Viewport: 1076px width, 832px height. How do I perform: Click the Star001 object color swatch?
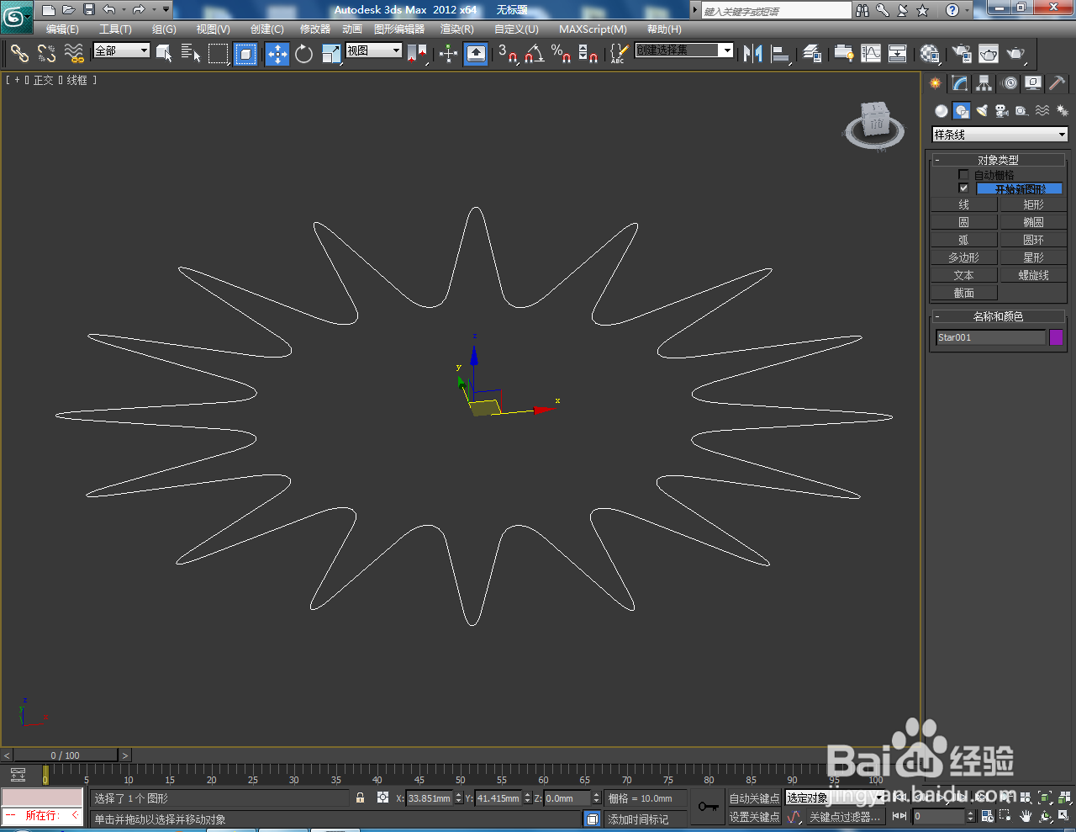[1056, 337]
